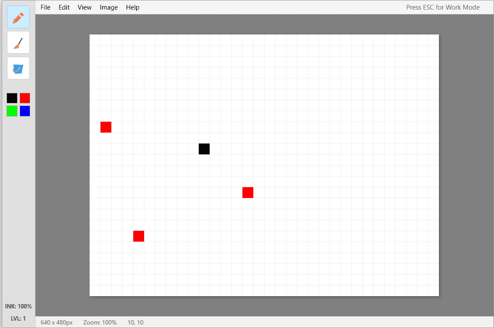Open the Help menu

tap(133, 7)
